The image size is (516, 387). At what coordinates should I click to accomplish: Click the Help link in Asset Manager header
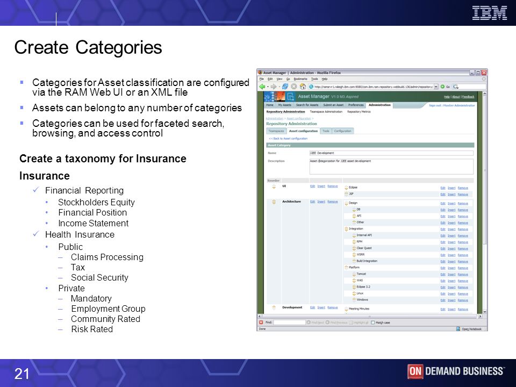(x=447, y=97)
